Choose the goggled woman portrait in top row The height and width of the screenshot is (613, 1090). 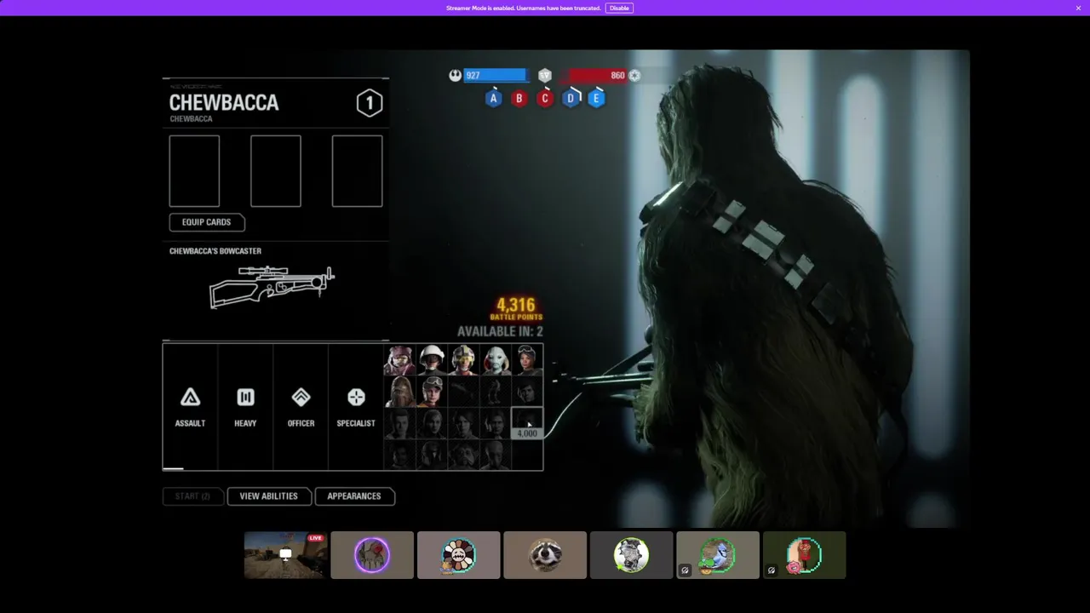(526, 360)
